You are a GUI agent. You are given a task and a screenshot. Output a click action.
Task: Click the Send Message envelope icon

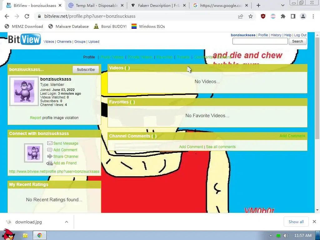coord(50,143)
